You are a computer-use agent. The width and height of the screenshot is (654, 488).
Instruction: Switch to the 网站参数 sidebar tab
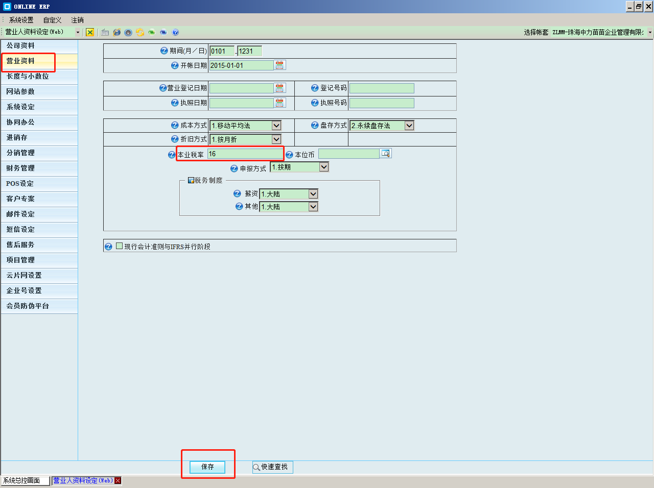(39, 92)
